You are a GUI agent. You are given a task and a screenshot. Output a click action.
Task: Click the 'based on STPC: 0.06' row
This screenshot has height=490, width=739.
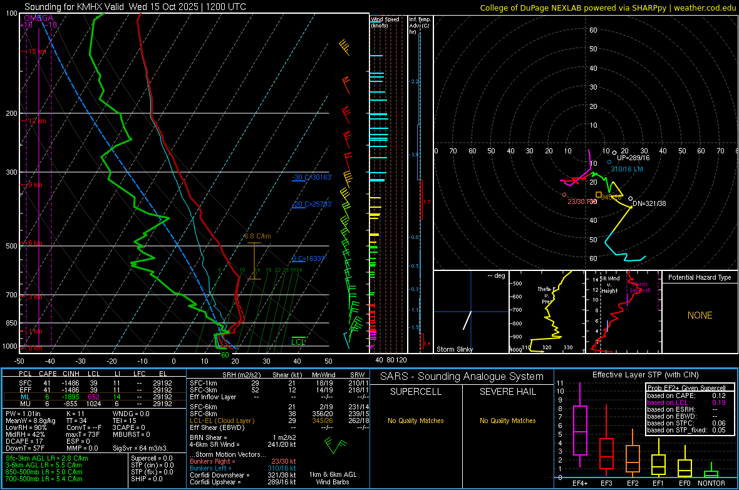tap(686, 423)
